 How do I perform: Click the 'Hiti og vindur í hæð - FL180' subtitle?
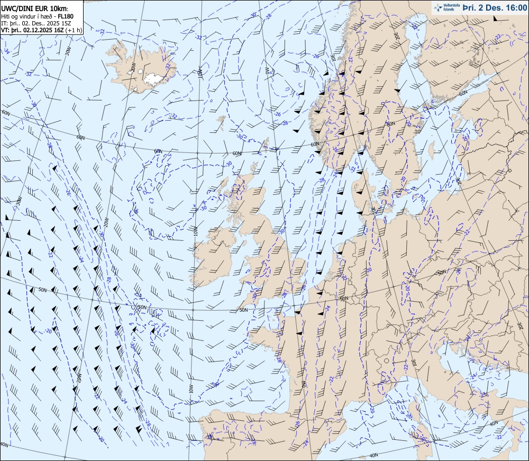click(x=37, y=16)
